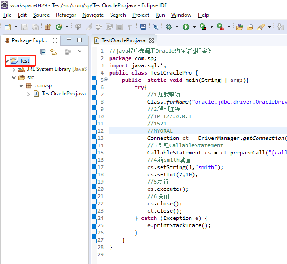Click the Save All toolbar icon
Image resolution: width=287 pixels, height=264 pixels.
point(35,27)
